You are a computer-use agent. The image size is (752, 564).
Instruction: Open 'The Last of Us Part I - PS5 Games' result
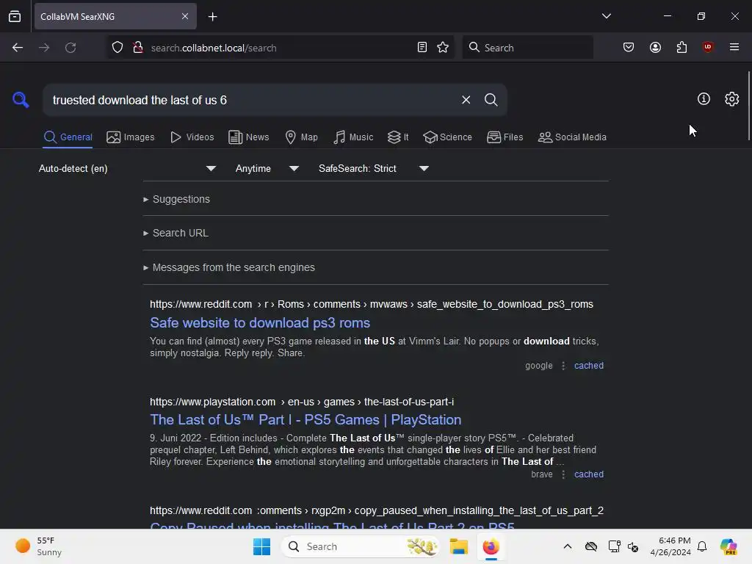(305, 419)
